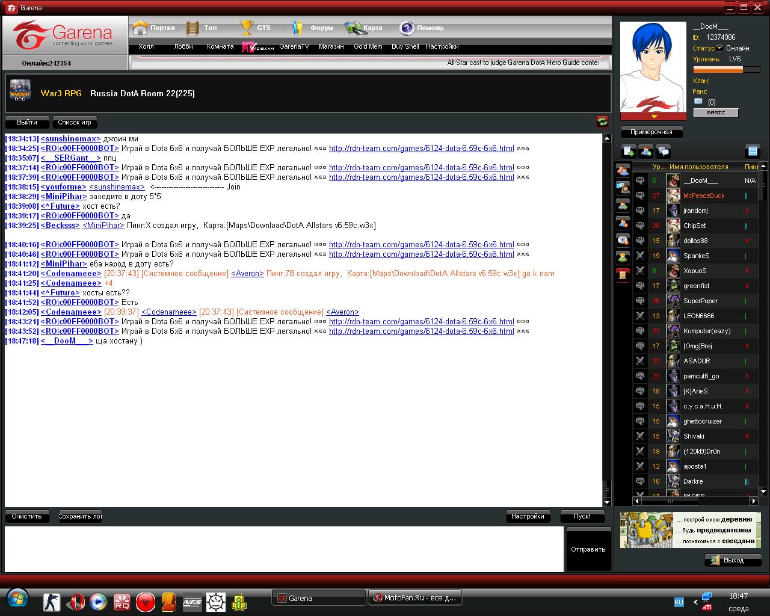This screenshot has width=770, height=616.
Task: Switch to the Комната tab
Action: [x=220, y=46]
